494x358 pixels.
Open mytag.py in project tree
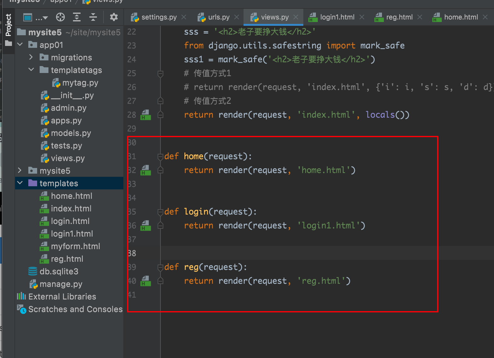pos(75,83)
